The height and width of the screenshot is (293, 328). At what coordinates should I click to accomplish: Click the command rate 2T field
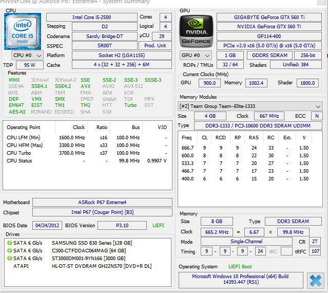315,242
